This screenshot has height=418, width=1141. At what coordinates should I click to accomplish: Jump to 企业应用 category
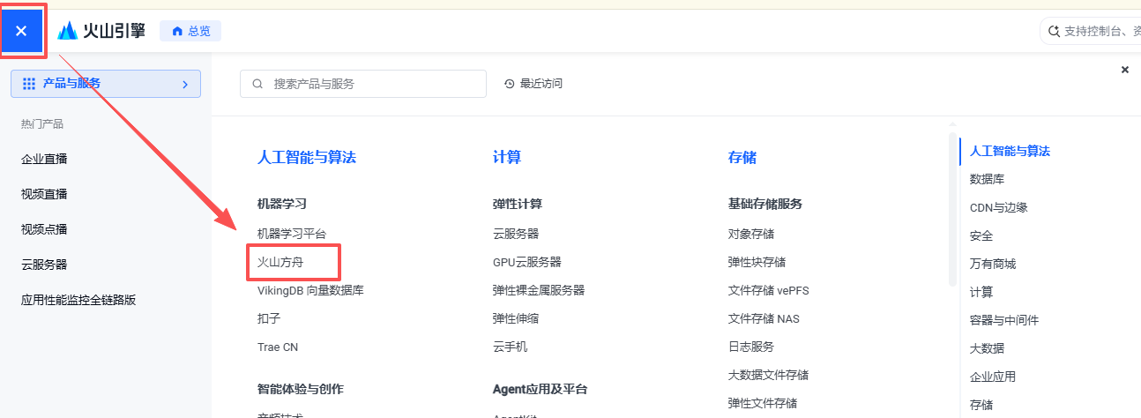pos(993,377)
